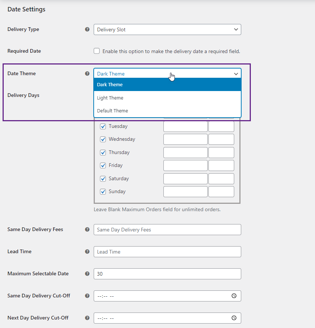Open help tooltip for Date Theme
Screen dimensions: 315x328
(x=87, y=73)
